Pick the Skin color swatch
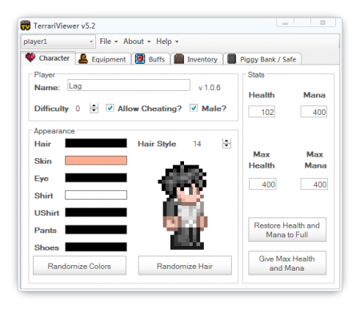The width and height of the screenshot is (360, 309). (x=96, y=160)
